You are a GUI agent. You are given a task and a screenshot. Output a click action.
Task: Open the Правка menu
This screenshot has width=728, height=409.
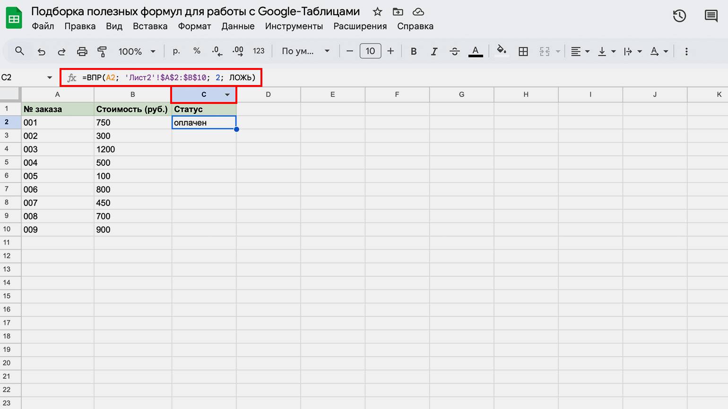click(80, 26)
